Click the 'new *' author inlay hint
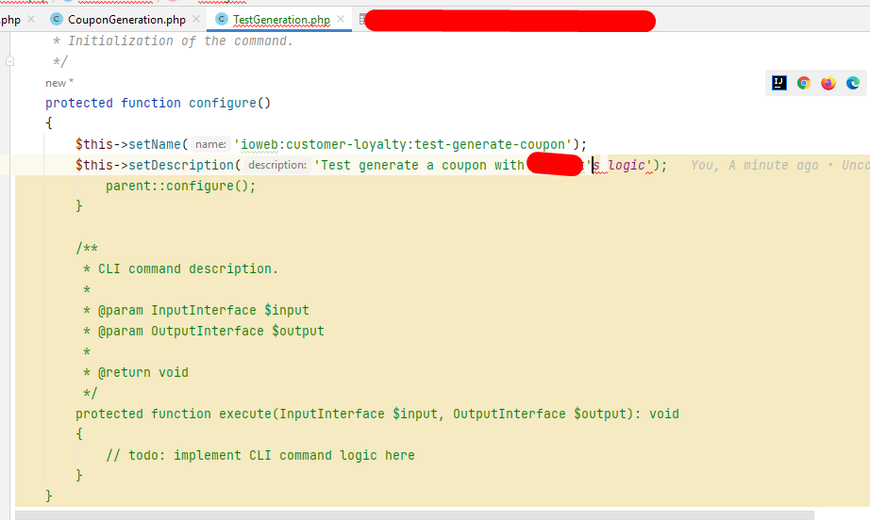870x520 pixels. 59,83
